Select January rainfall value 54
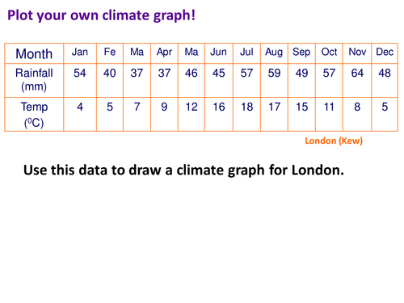This screenshot has height=303, width=404. 80,73
